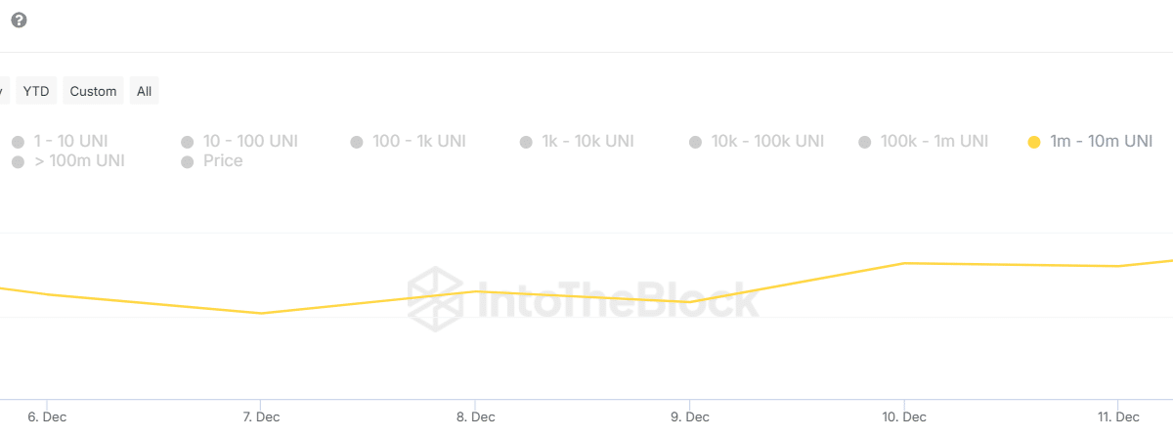Select the YTD time range
The height and width of the screenshot is (438, 1173).
(36, 91)
